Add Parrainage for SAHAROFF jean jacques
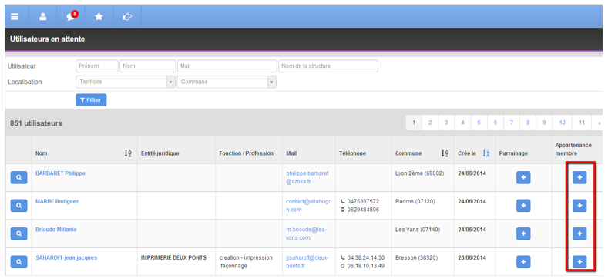 pos(523,262)
